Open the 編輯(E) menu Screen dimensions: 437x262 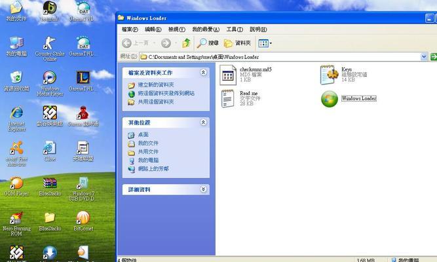point(153,29)
